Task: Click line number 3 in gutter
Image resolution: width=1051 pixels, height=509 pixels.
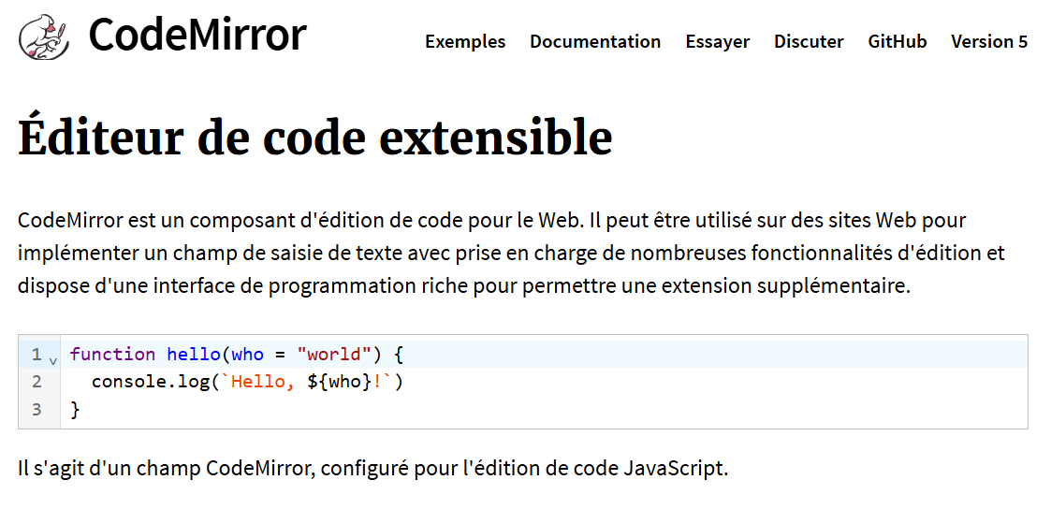Action: [x=36, y=409]
